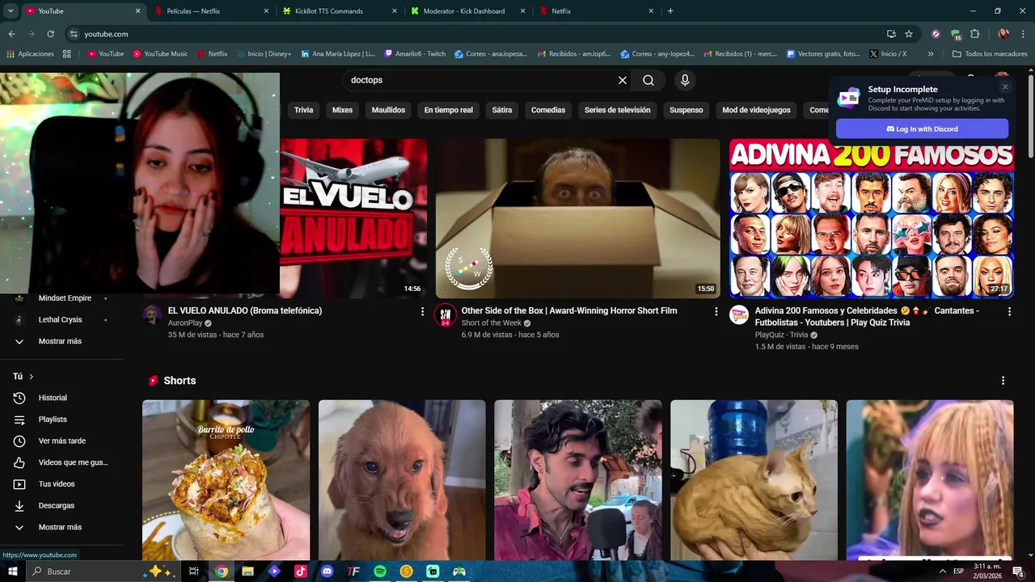Play the Other Side of the Box thumbnail
1035x582 pixels.
point(577,218)
